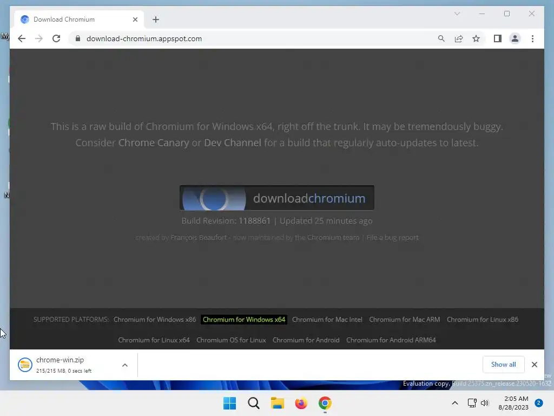This screenshot has width=554, height=416.
Task: Reload the Download Chromium page
Action: (56, 38)
